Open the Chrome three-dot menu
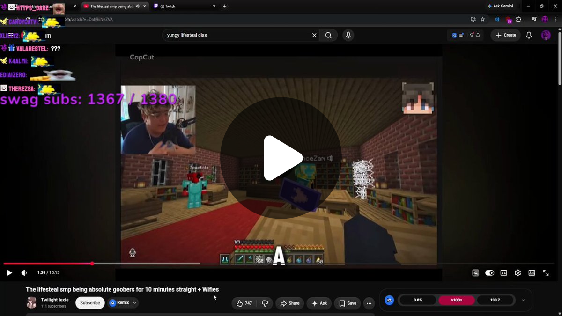 point(555,19)
